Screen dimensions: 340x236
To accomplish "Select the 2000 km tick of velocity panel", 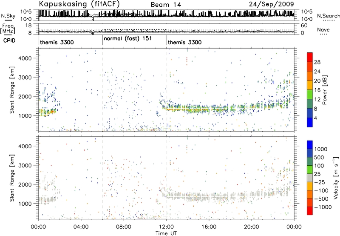I will pos(25,184).
